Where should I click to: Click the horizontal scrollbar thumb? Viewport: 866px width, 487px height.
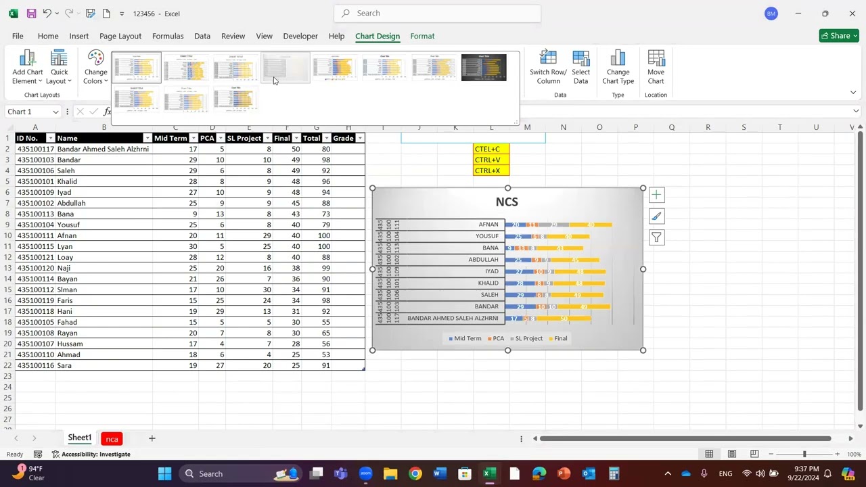(x=685, y=438)
